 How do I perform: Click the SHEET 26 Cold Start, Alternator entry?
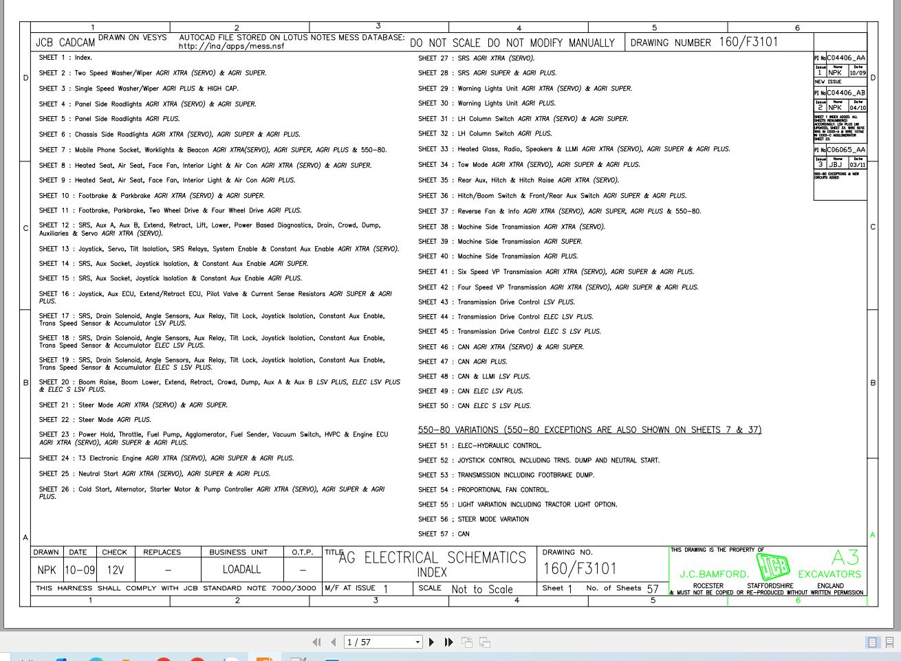point(212,493)
